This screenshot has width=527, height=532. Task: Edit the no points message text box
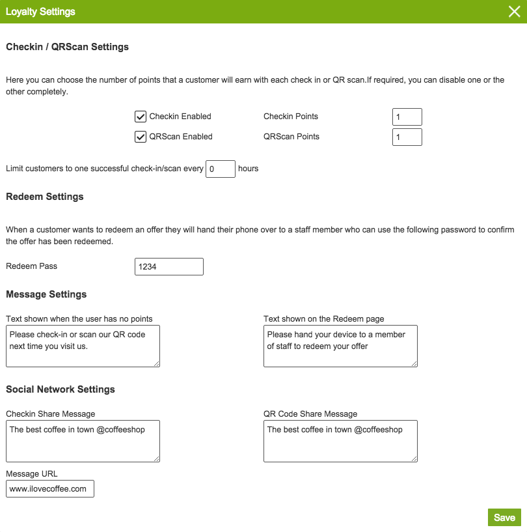pyautogui.click(x=83, y=346)
